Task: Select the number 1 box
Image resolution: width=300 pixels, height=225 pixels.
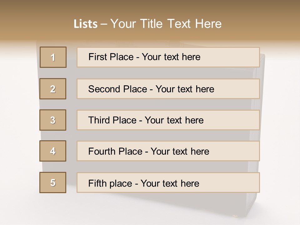Action: [x=53, y=57]
